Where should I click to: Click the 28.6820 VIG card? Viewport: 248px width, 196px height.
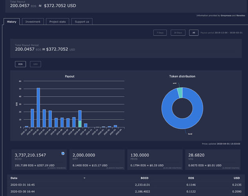point(213,160)
